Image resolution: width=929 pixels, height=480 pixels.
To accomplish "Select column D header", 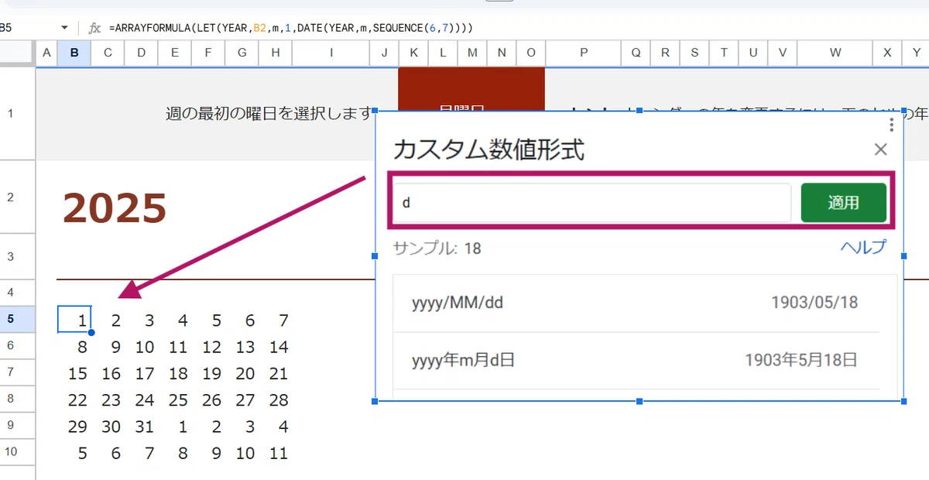I will (141, 53).
